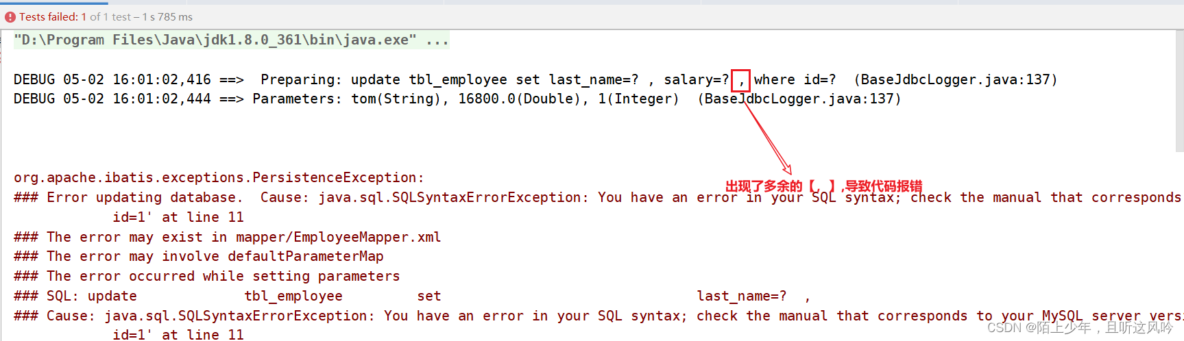This screenshot has height=341, width=1184.
Task: Click the '### Error updating database.' line
Action: (x=598, y=198)
